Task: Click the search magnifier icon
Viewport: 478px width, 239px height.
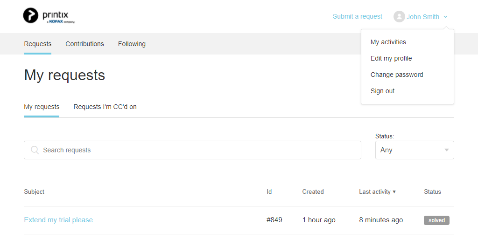Action: tap(35, 150)
